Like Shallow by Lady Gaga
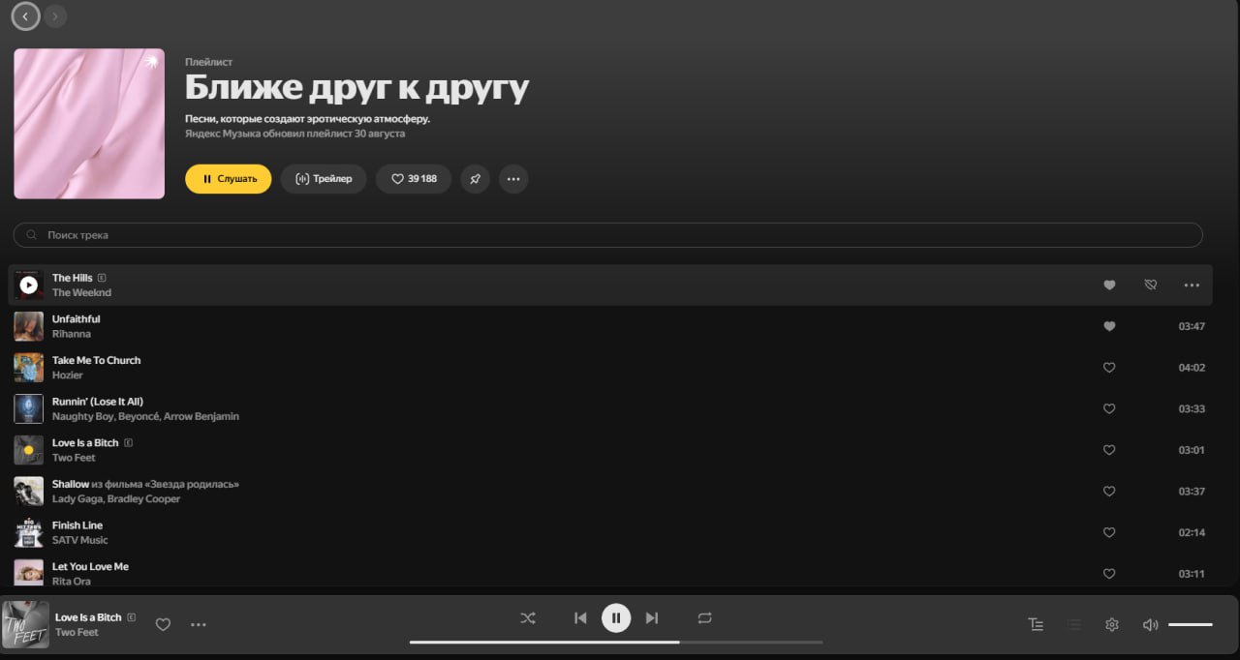 tap(1109, 491)
